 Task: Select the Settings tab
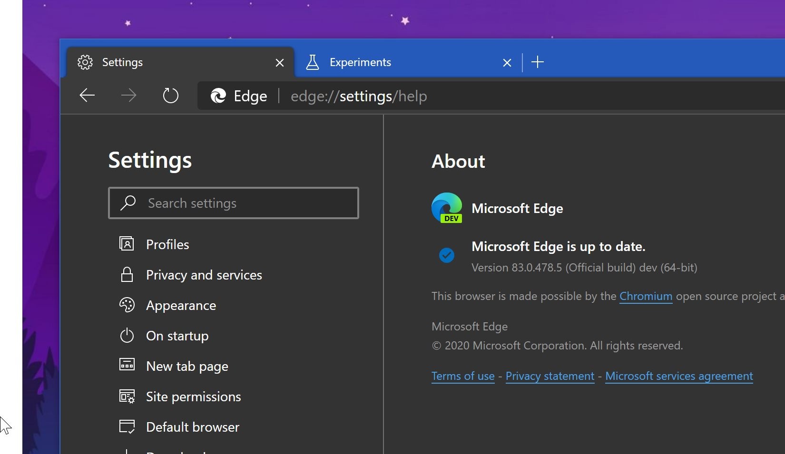click(x=180, y=62)
